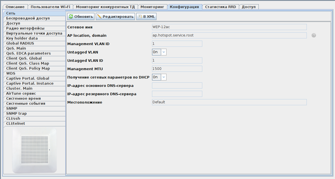Open the Доступ sidebar section
Screen dimensions: 335x179
pyautogui.click(x=35, y=23)
